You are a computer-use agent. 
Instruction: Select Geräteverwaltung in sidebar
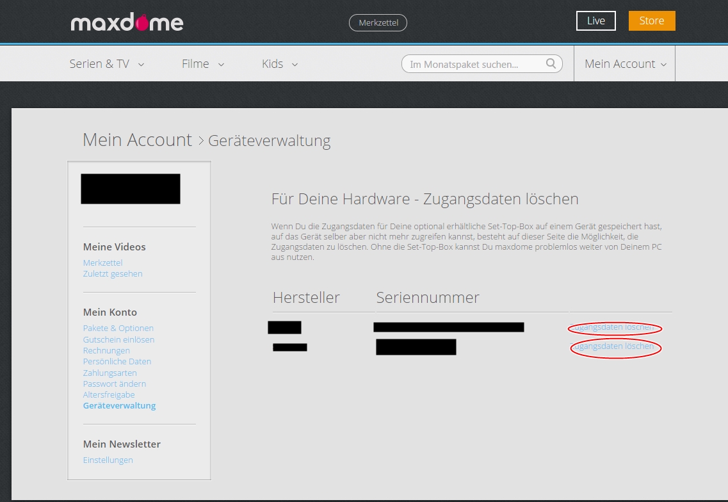(x=119, y=406)
